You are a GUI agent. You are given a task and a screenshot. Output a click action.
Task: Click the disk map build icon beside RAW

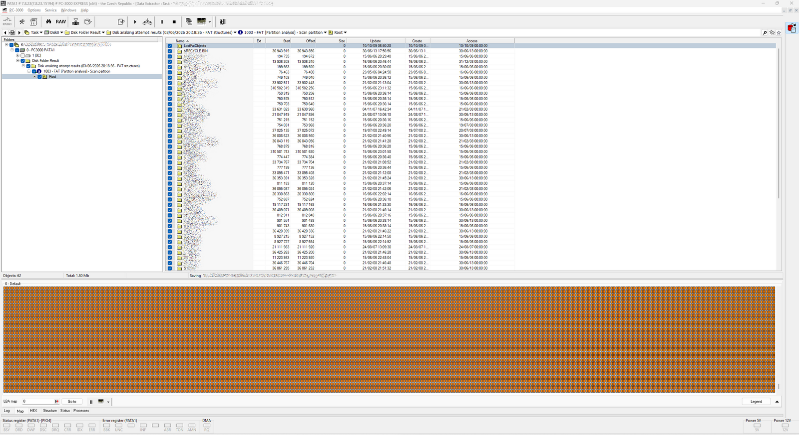[x=76, y=21]
